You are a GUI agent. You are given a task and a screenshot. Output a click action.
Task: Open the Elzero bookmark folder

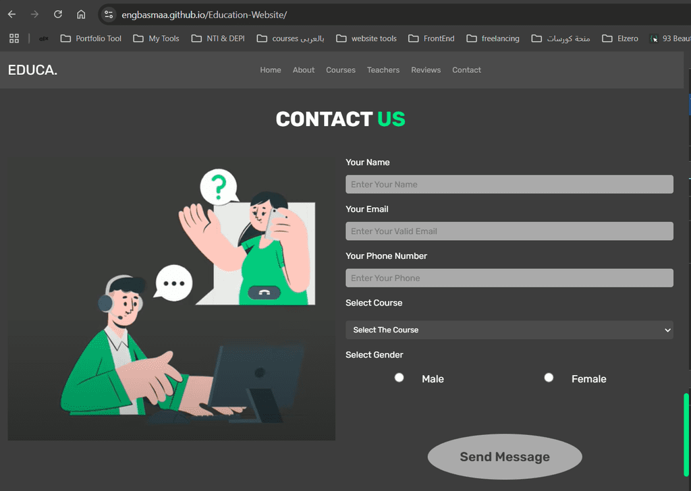point(620,38)
